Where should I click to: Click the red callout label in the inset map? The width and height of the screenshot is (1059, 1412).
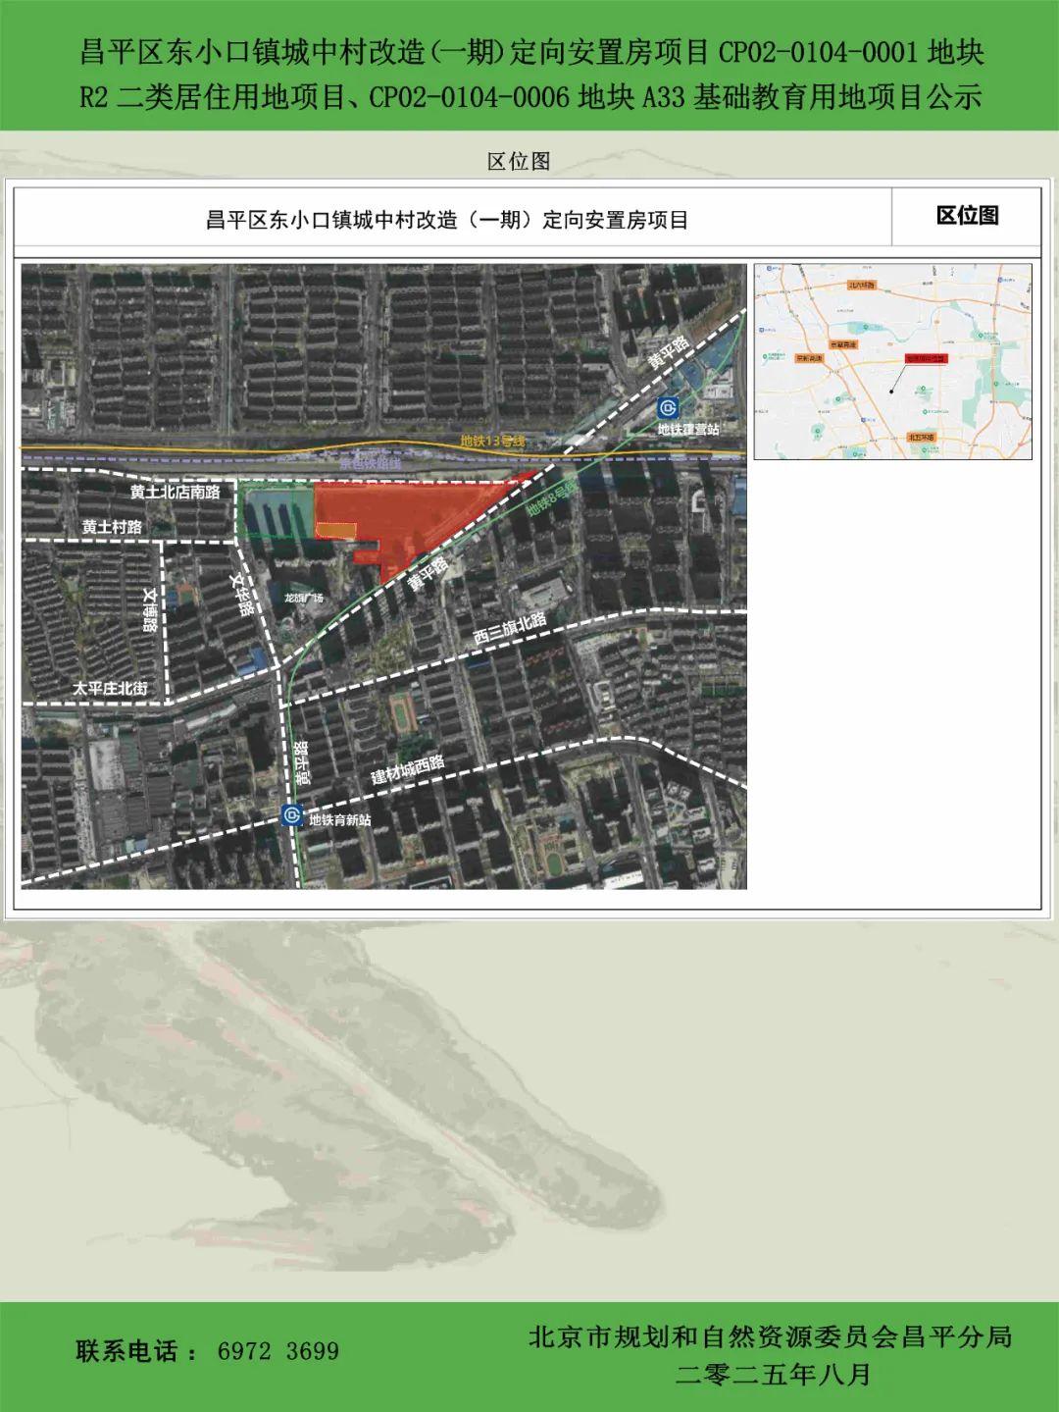tap(926, 359)
